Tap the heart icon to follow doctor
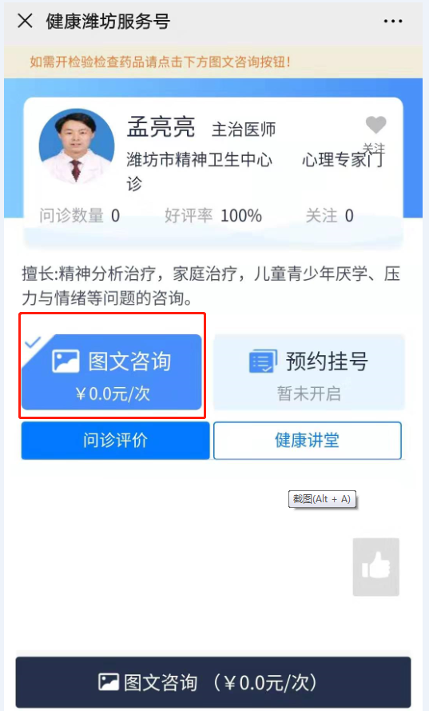The image size is (429, 711). pyautogui.click(x=375, y=124)
